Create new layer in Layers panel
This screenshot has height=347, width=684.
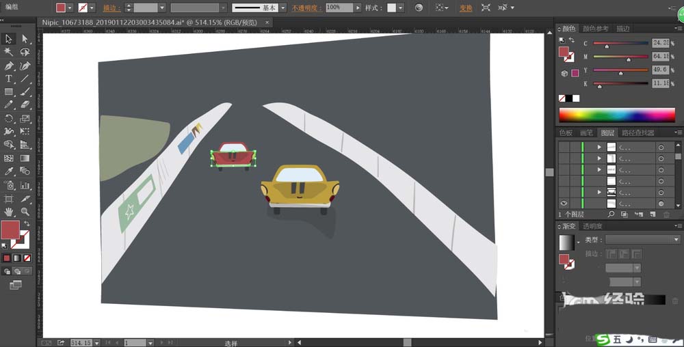point(653,214)
